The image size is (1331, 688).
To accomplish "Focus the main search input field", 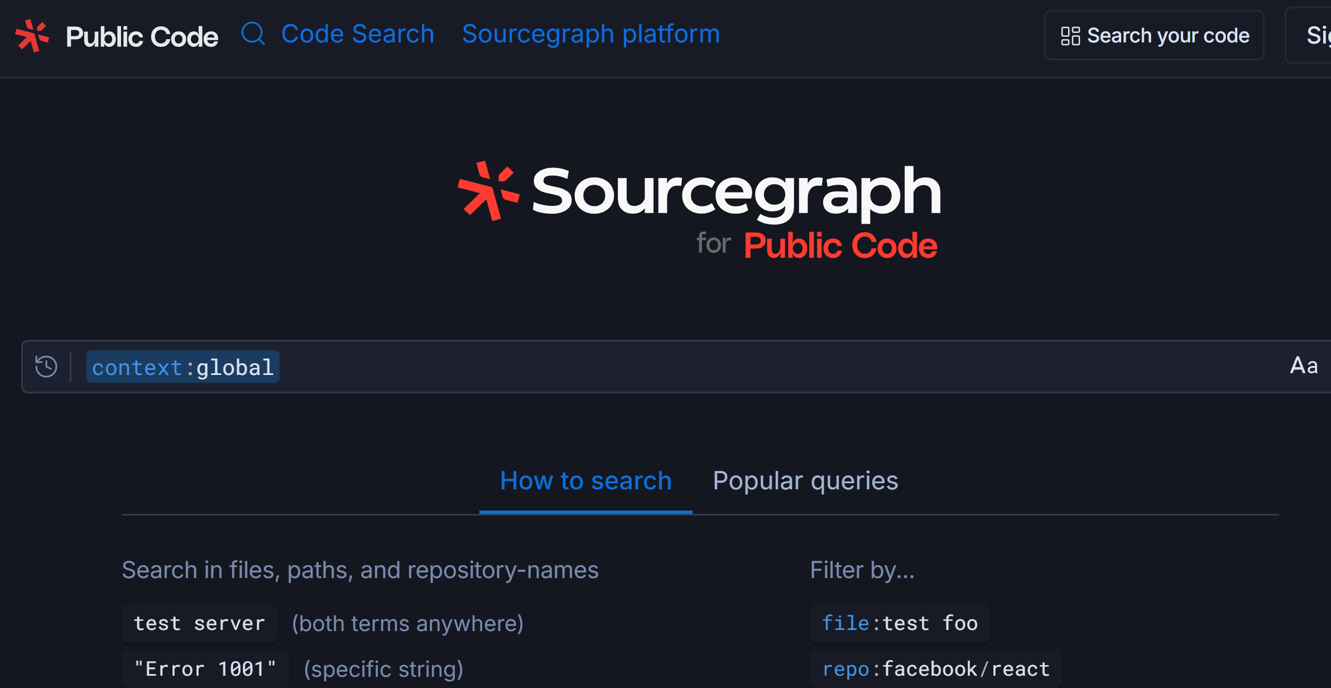I will coord(725,367).
